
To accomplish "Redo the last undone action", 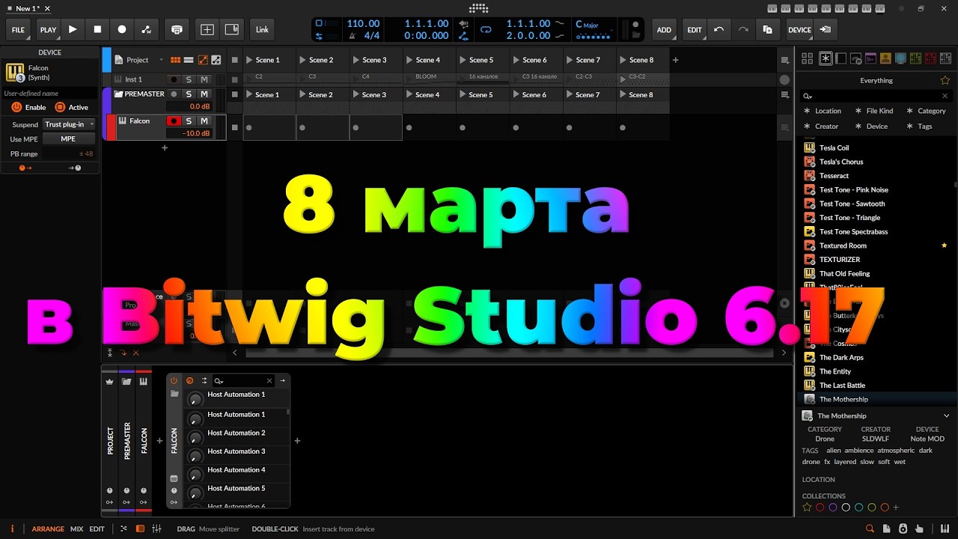I will [x=743, y=29].
